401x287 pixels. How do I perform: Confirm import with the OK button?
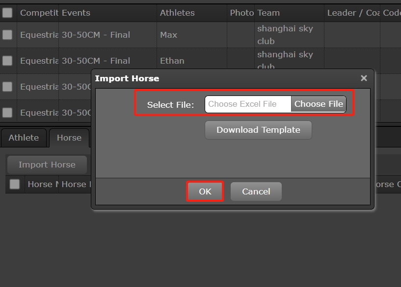(205, 191)
